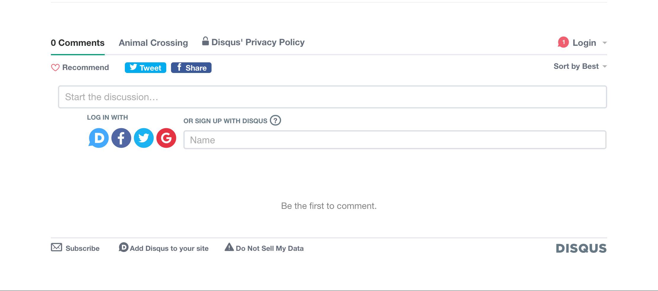Click the red notification badge
Viewport: 658px width, 291px height.
563,42
